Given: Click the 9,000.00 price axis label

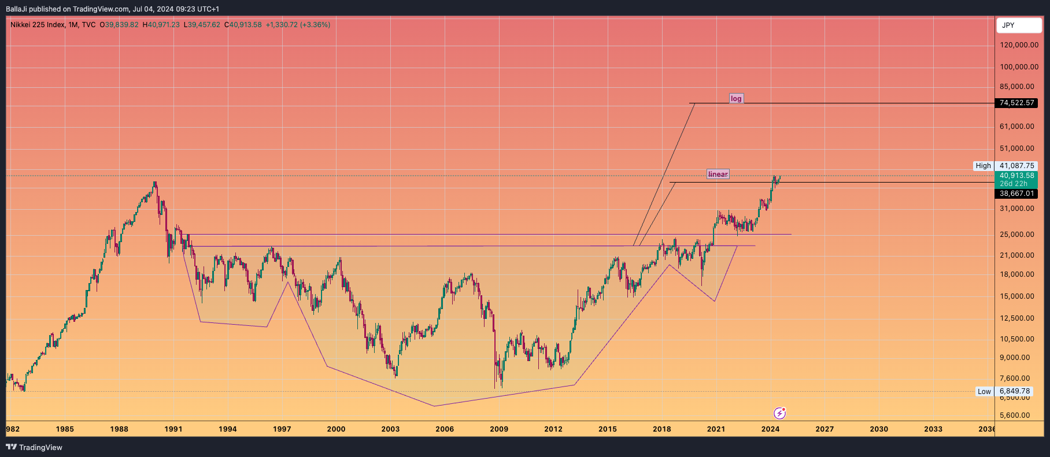Looking at the screenshot, I should [x=1015, y=358].
